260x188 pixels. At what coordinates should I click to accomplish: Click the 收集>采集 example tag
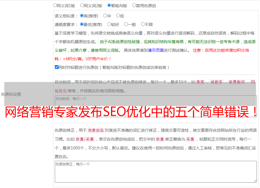coord(85,139)
